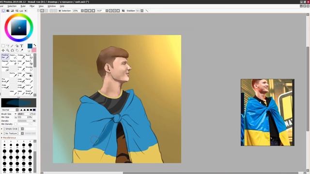Expand the Simple Circle shape settings

[x=2, y=129]
